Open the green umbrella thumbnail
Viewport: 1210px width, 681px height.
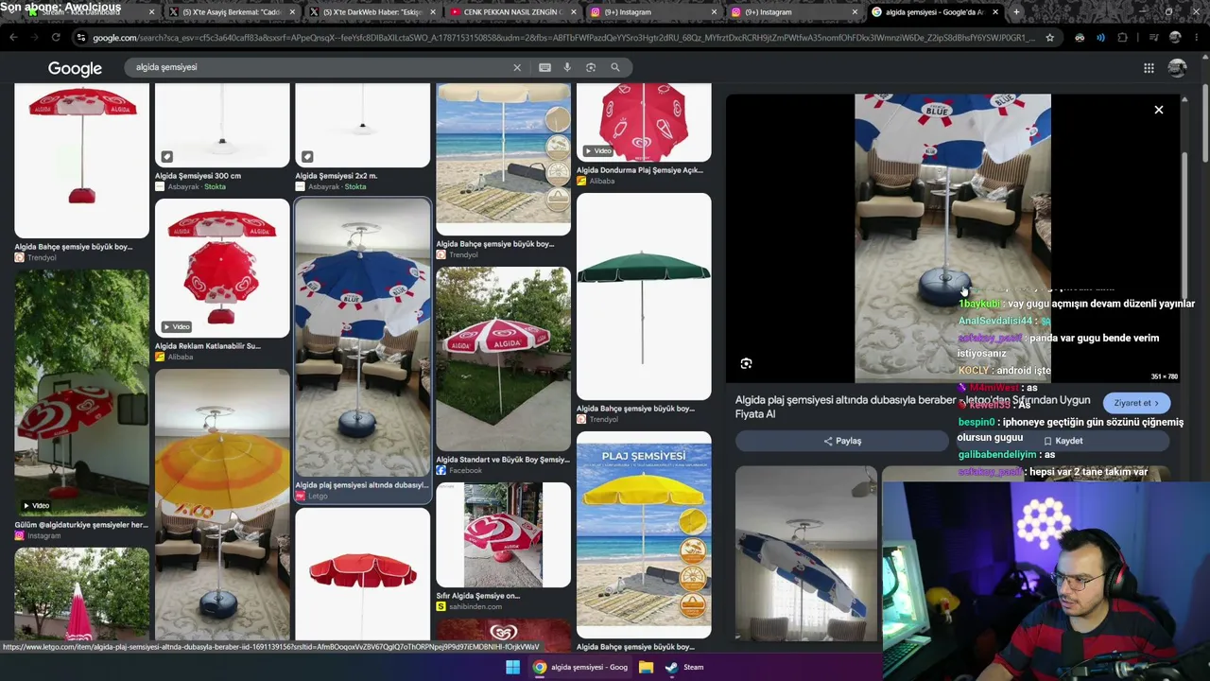pyautogui.click(x=644, y=296)
